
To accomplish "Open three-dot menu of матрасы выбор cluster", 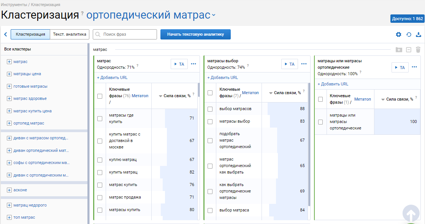I will pos(304,64).
